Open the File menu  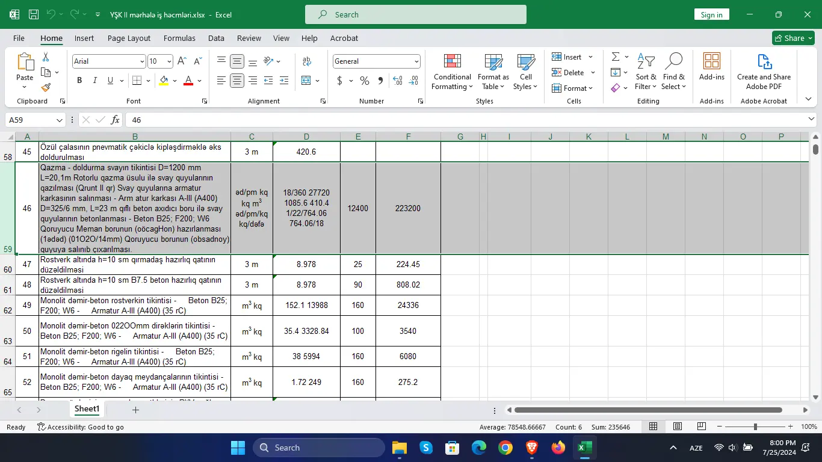[x=19, y=38]
